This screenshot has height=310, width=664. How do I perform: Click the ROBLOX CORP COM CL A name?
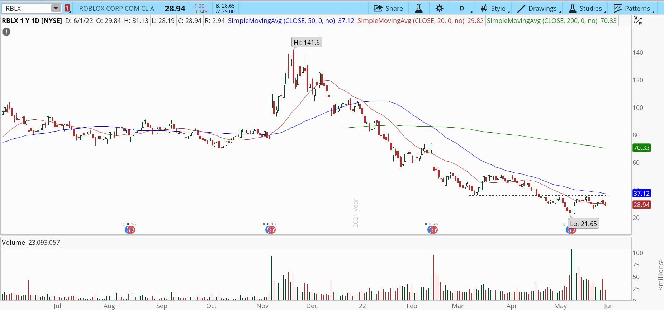(117, 8)
